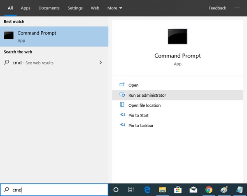Select the Settings search filter tab
This screenshot has height=196, width=247.
pos(75,8)
